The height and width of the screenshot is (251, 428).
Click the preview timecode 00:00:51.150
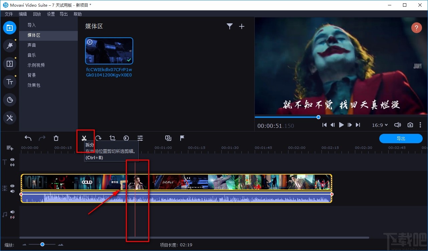(276, 126)
